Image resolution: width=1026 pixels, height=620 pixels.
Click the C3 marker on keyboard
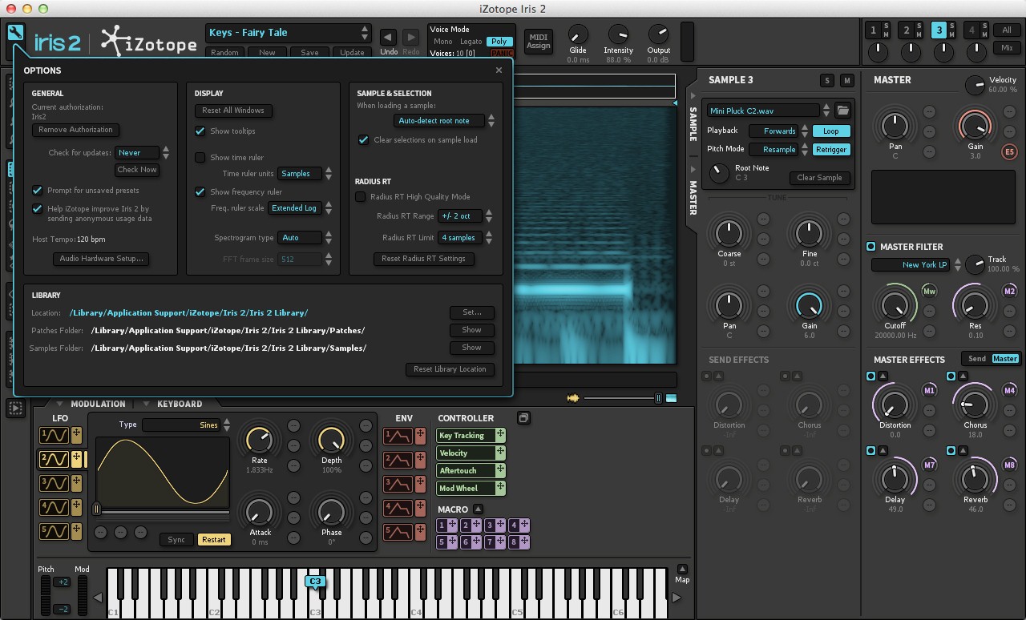pos(315,582)
